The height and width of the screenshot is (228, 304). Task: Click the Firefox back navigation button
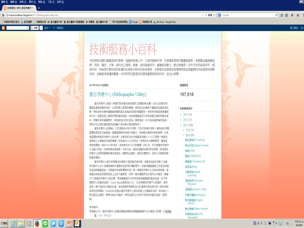[3, 15]
